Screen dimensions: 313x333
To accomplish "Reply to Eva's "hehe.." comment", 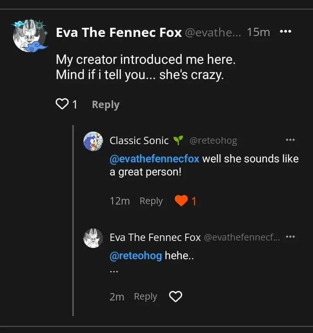I will click(x=145, y=297).
